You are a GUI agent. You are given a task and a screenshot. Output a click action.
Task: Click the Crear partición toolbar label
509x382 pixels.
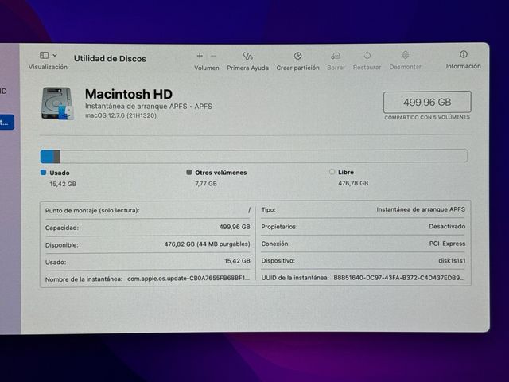(x=297, y=68)
